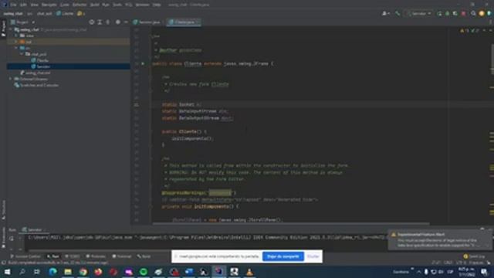The width and height of the screenshot is (494, 278).
Task: Open the Run menu
Action: click(x=106, y=5)
